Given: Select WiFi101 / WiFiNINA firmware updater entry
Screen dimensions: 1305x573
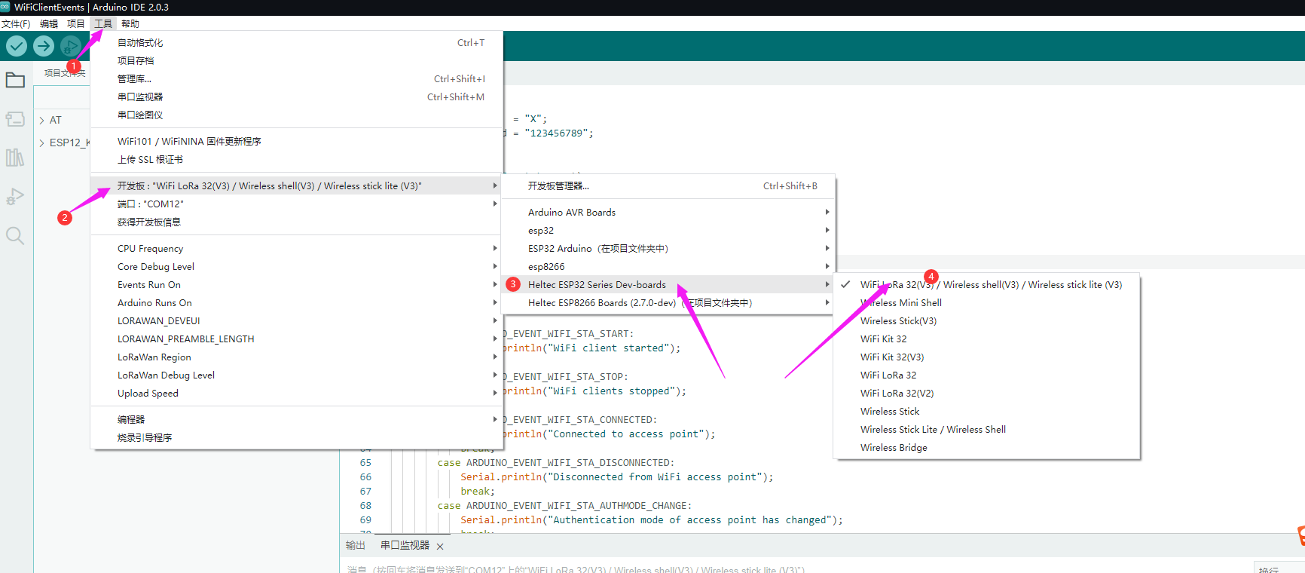Looking at the screenshot, I should [x=297, y=142].
